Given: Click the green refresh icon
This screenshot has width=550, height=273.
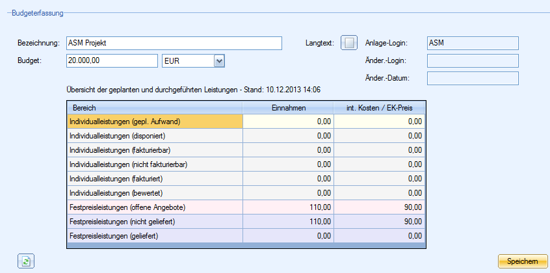Looking at the screenshot, I should 26,261.
